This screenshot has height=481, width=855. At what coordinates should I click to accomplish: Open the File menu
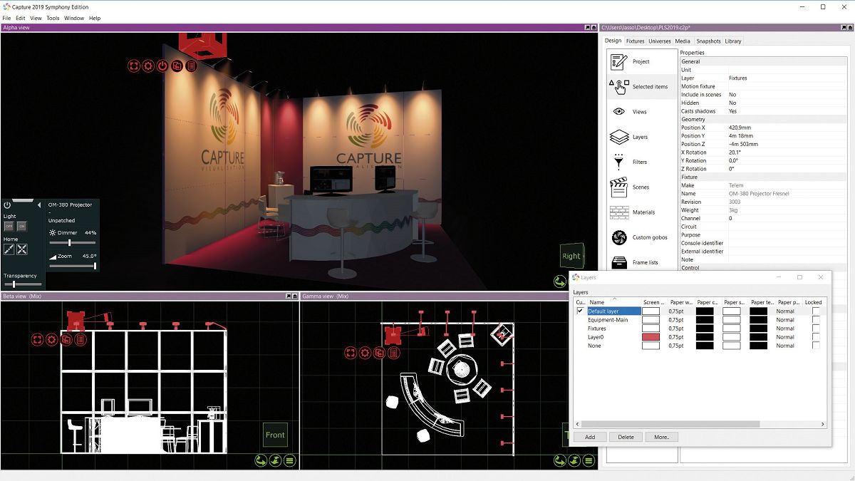6,18
